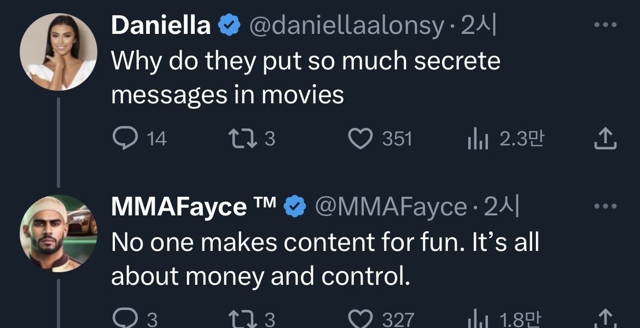The width and height of the screenshot is (640, 328).
Task: Open MMAFayce's profile picture
Action: 59,233
